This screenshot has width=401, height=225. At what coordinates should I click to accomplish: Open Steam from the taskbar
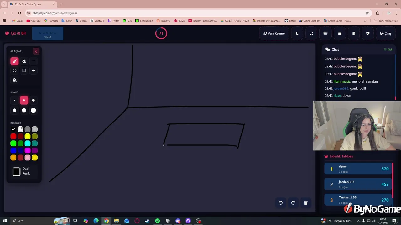pyautogui.click(x=147, y=221)
